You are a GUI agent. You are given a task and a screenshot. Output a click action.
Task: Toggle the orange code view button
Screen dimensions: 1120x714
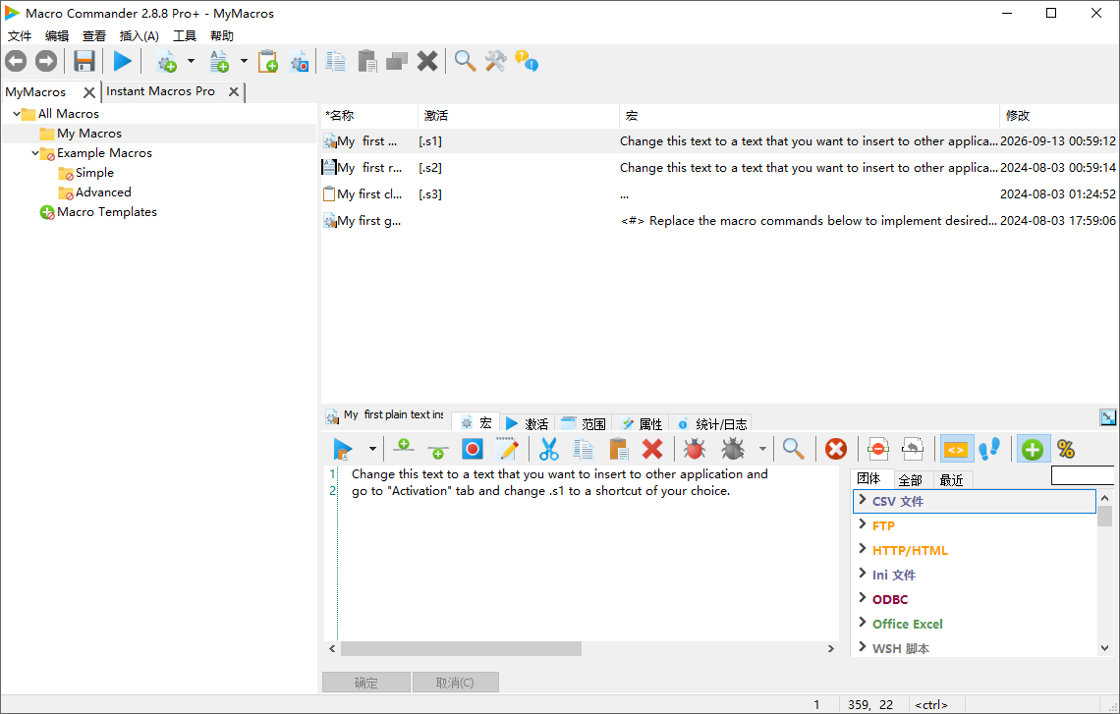956,449
